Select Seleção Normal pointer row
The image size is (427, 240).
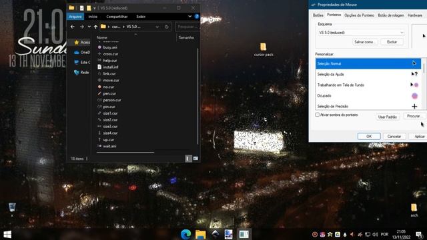click(368, 63)
